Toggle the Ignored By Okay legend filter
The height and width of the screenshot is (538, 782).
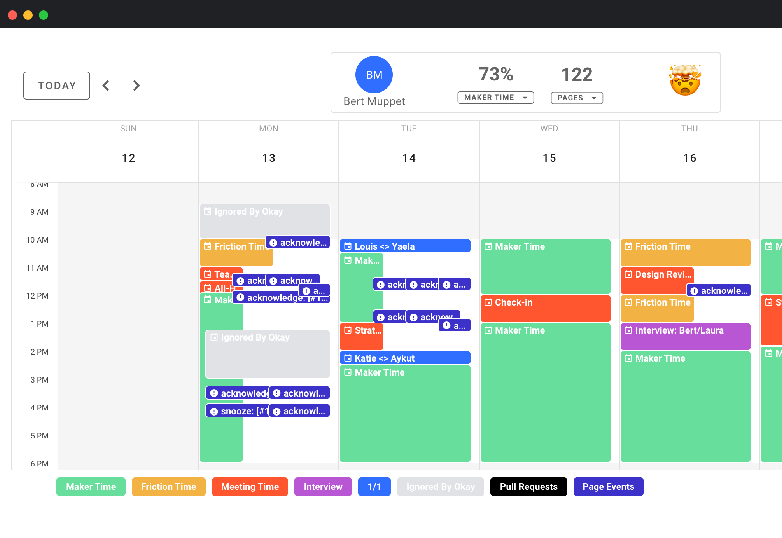tap(440, 487)
